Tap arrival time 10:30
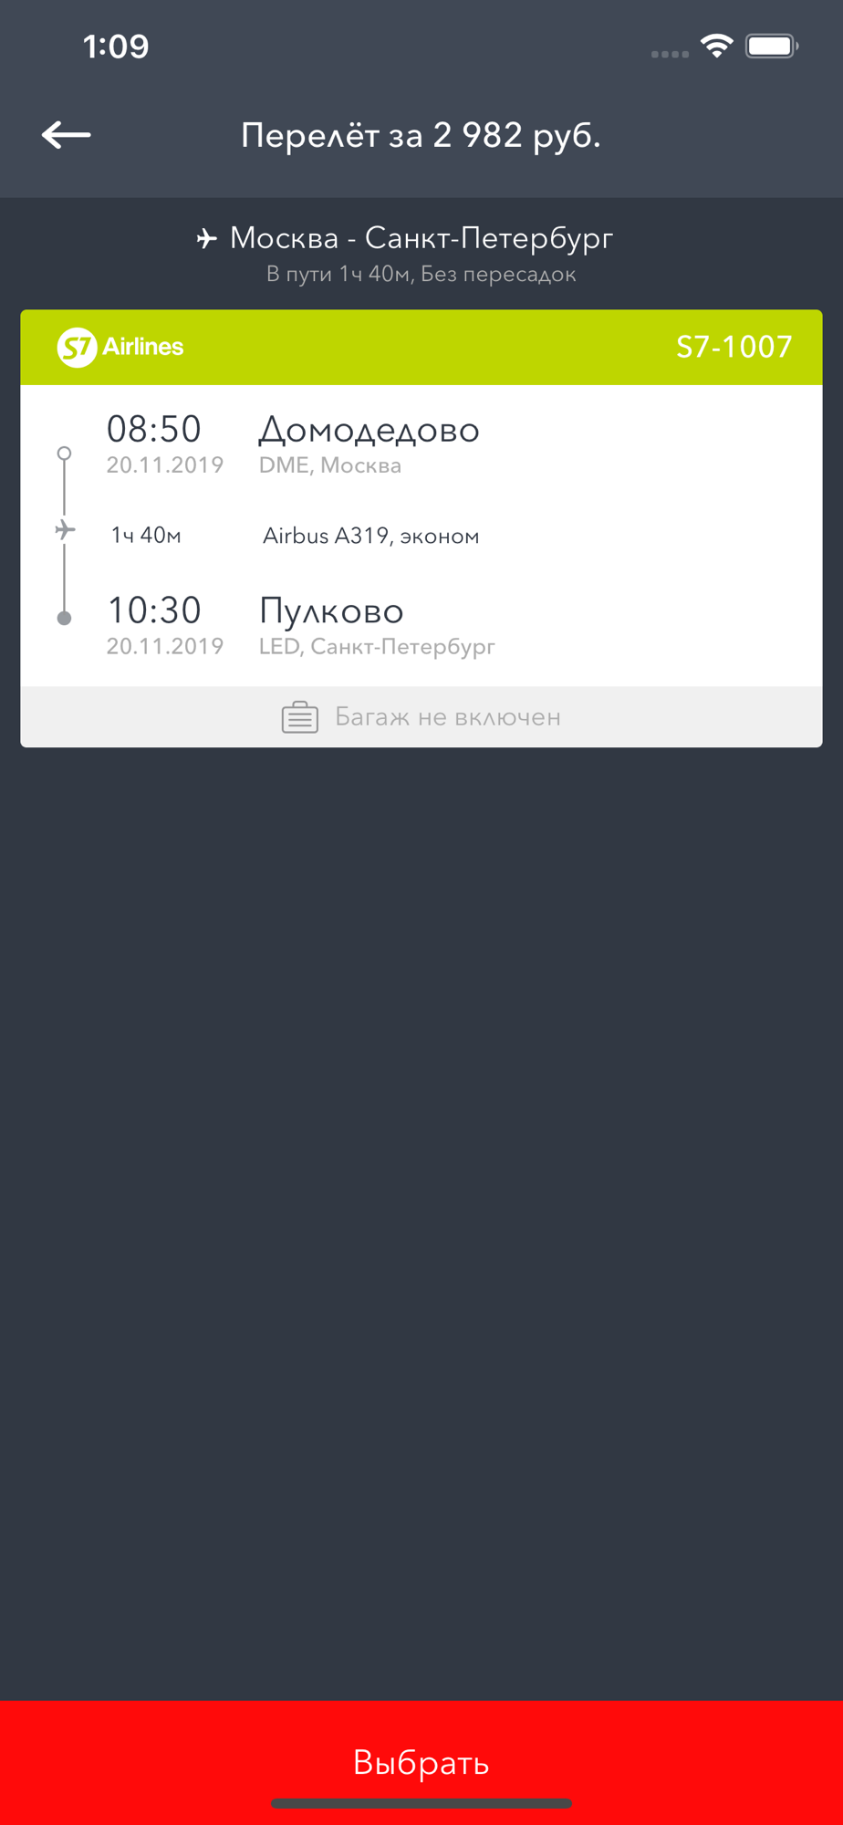843x1825 pixels. [153, 610]
